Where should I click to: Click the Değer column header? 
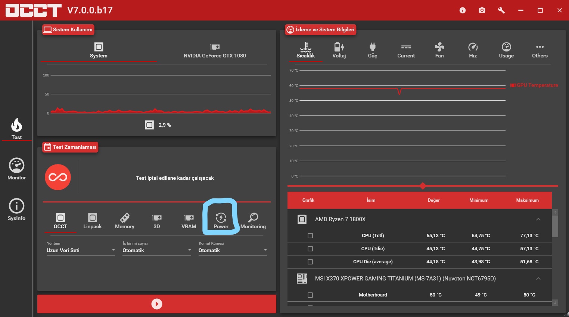pyautogui.click(x=434, y=200)
